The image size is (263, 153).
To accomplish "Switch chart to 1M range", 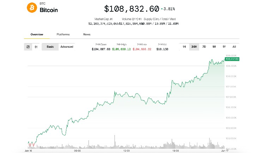I will pos(214,47).
